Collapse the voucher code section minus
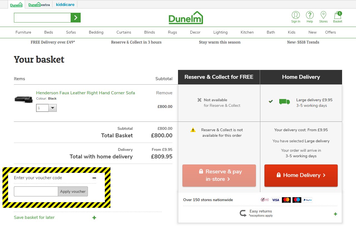This screenshot has width=356, height=233. click(x=94, y=178)
